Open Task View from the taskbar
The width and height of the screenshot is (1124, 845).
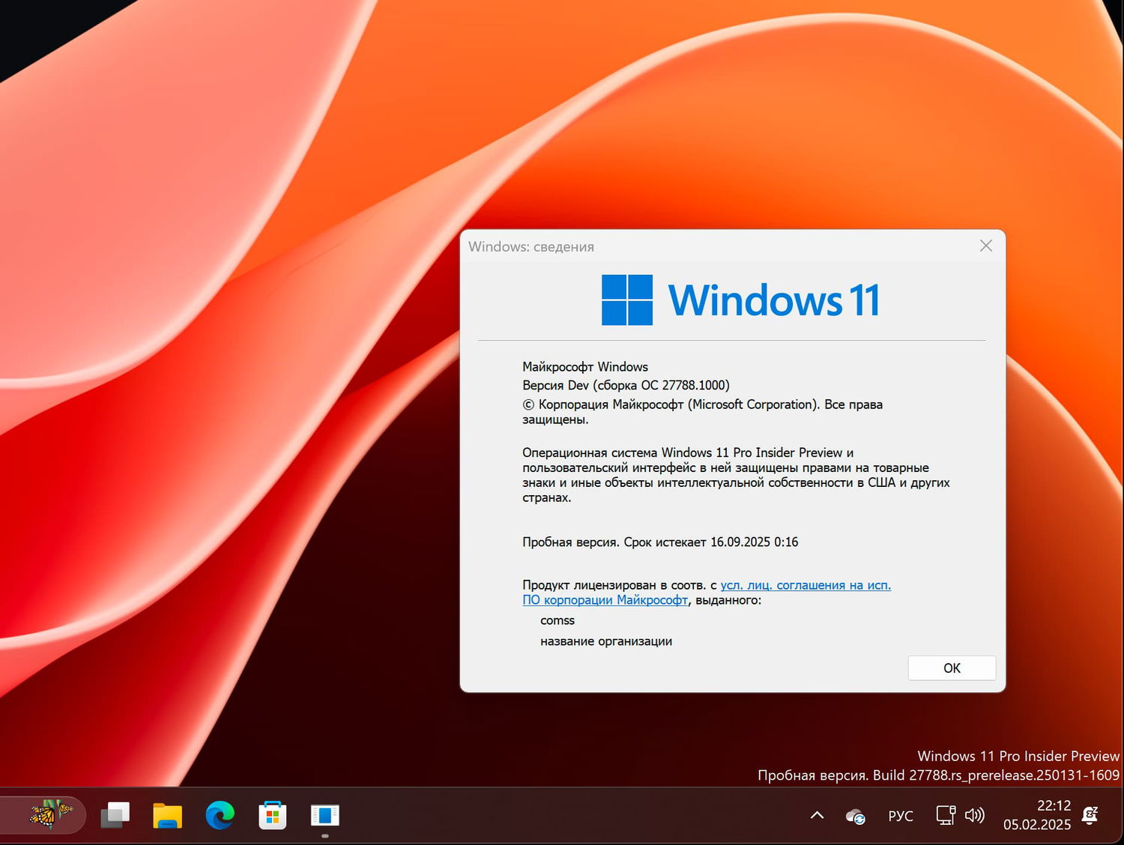coord(115,815)
